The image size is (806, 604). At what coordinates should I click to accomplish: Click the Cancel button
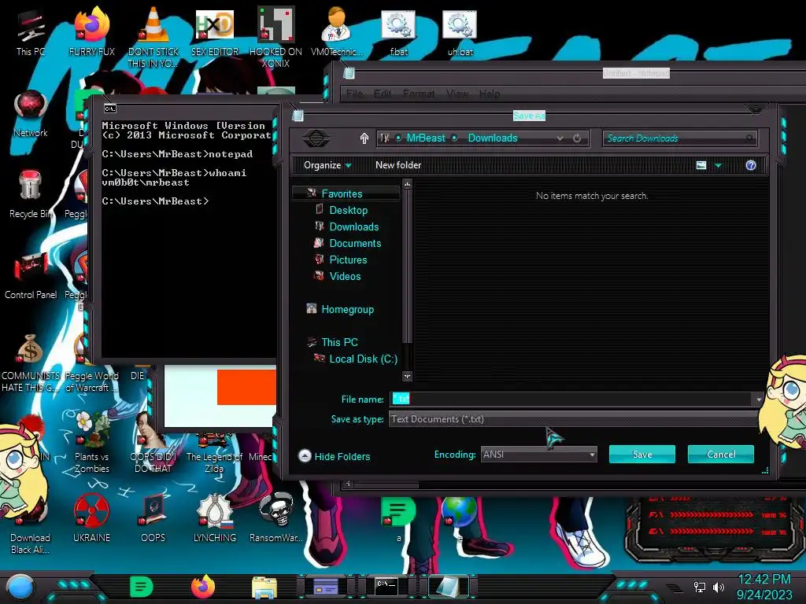721,454
